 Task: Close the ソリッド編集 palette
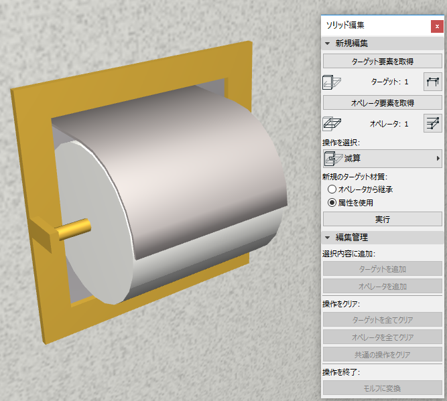pos(437,27)
